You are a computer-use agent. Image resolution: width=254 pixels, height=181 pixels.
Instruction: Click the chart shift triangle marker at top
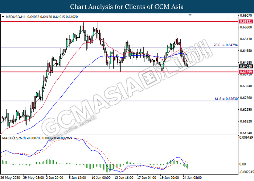point(190,15)
